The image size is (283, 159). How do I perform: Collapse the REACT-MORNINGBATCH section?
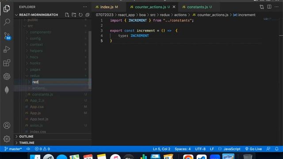(x=38, y=15)
